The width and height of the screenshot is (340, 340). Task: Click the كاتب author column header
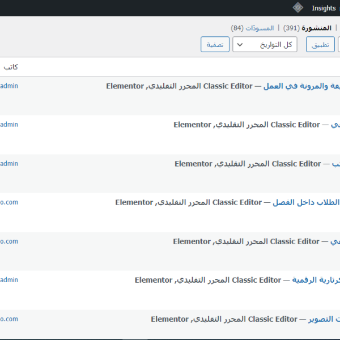click(x=11, y=67)
